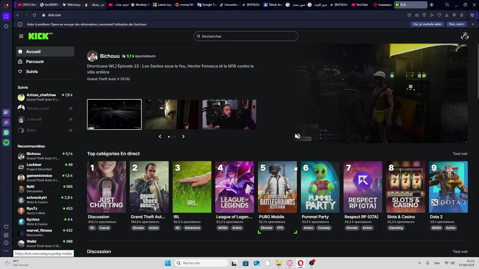Switch to Monkey browser tab
The height and width of the screenshot is (269, 479).
(x=140, y=5)
